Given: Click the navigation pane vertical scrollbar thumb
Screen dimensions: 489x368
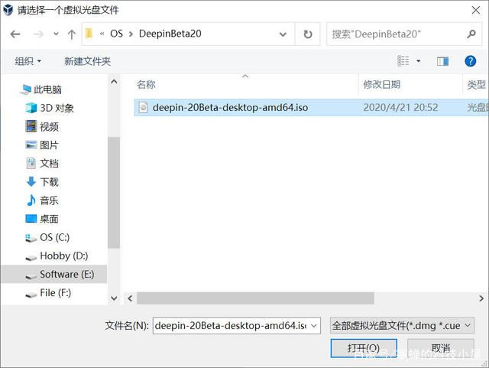Looking at the screenshot, I should pyautogui.click(x=114, y=193).
